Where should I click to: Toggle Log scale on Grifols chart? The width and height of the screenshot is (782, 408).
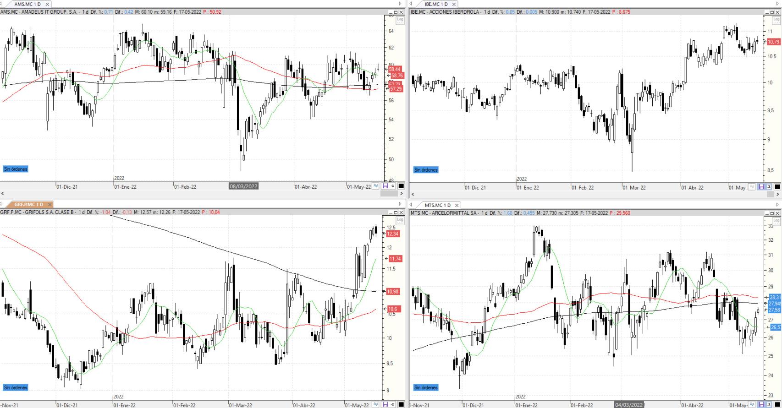click(x=400, y=220)
